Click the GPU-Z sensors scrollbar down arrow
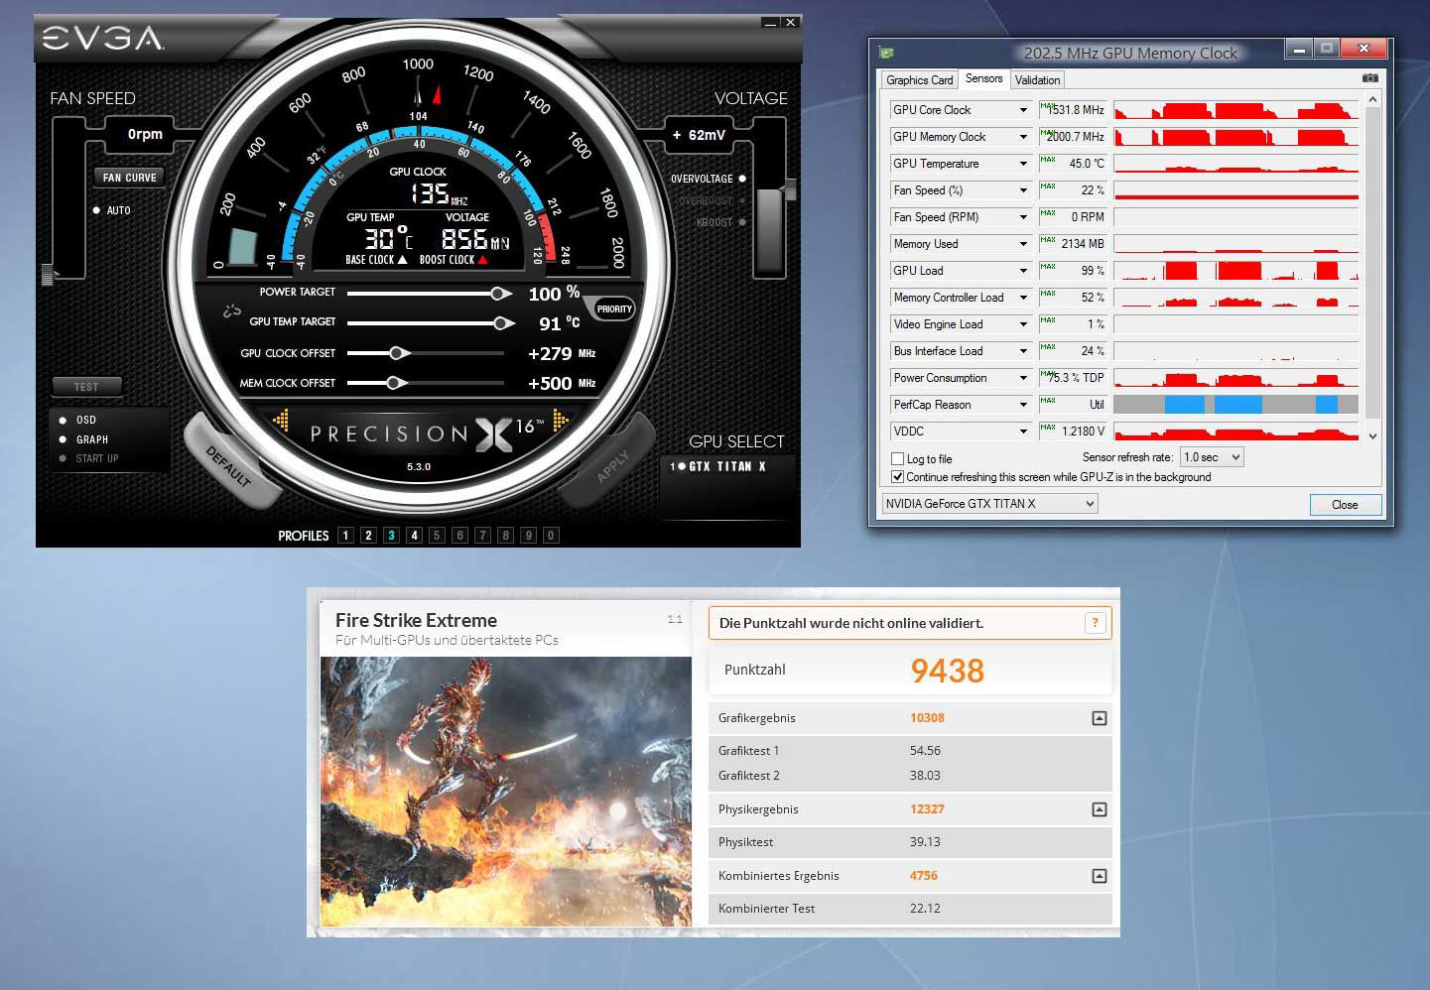Viewport: 1430px width, 990px height. coord(1372,435)
